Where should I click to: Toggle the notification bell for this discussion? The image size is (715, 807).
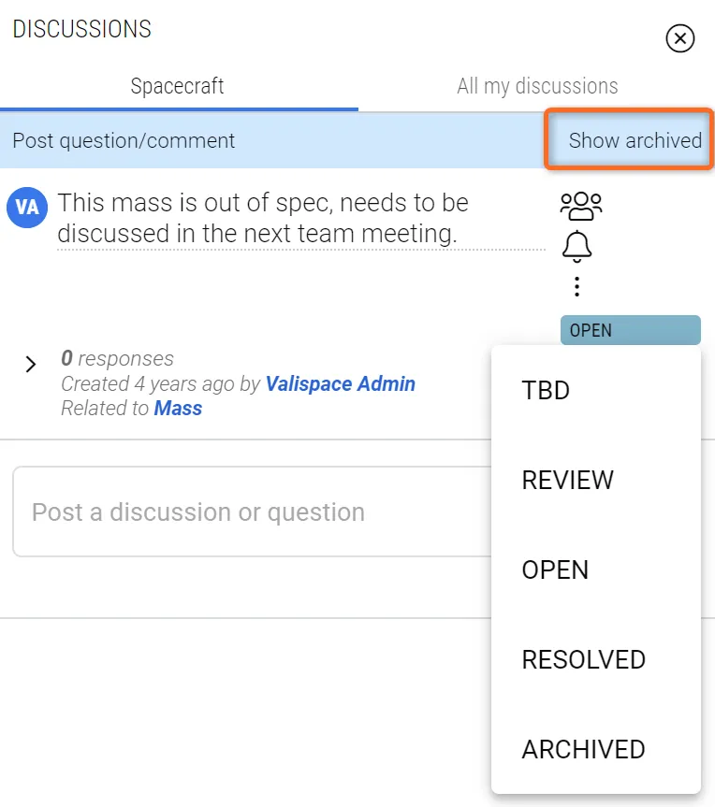576,246
